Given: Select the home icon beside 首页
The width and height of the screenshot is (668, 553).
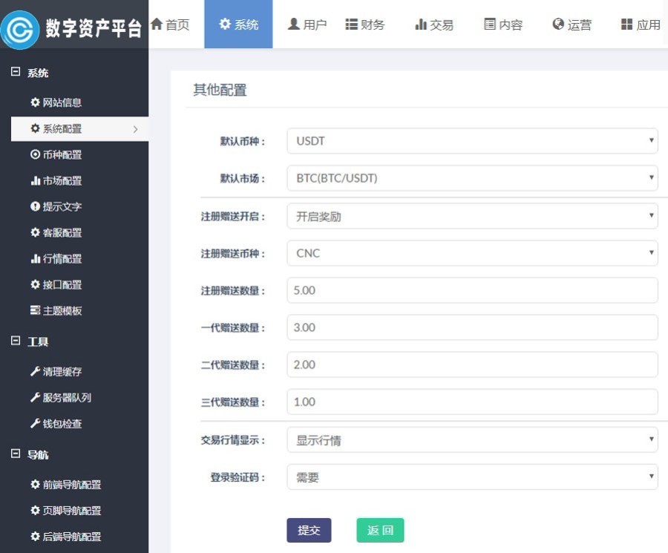Looking at the screenshot, I should tap(156, 23).
